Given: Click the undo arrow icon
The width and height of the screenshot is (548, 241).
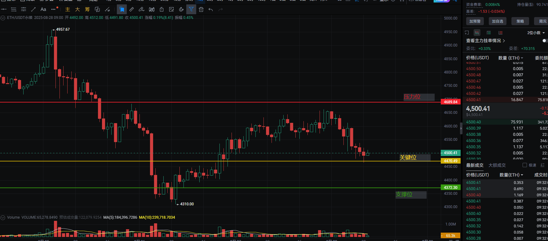Looking at the screenshot, I should 211,10.
